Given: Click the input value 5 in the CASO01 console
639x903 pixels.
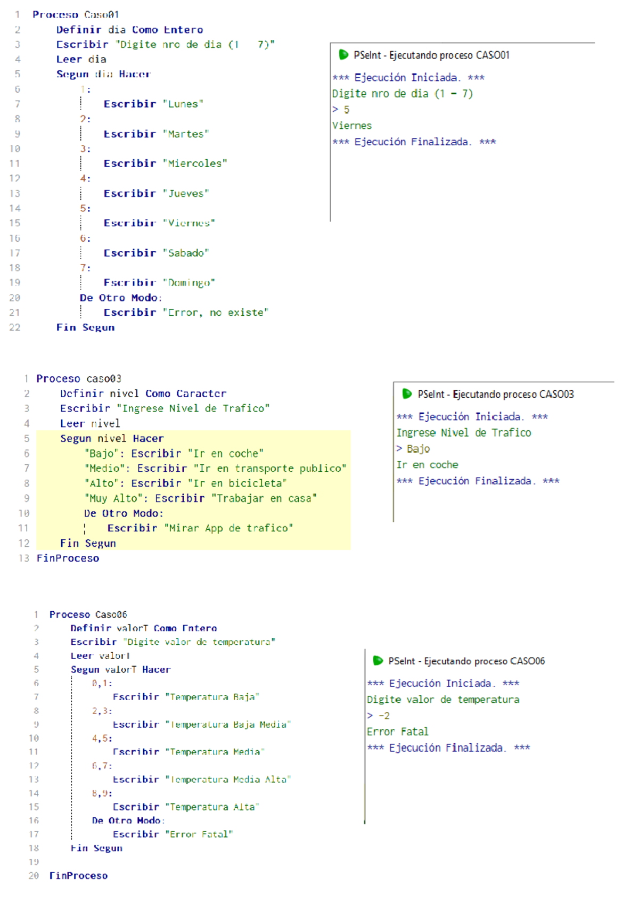Looking at the screenshot, I should point(347,110).
